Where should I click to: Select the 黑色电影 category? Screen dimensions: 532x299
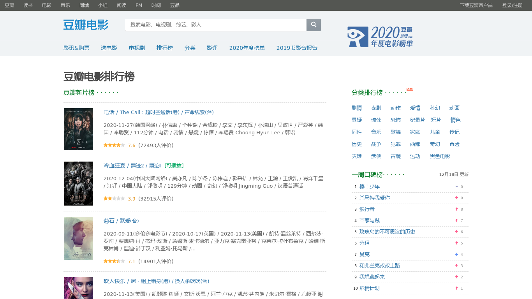click(x=440, y=156)
